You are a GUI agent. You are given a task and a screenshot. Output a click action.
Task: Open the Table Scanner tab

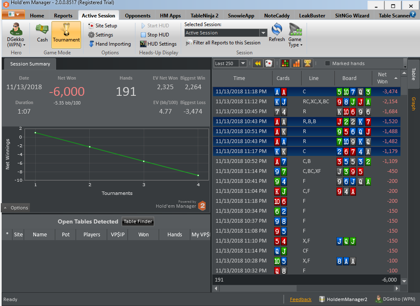click(x=394, y=15)
